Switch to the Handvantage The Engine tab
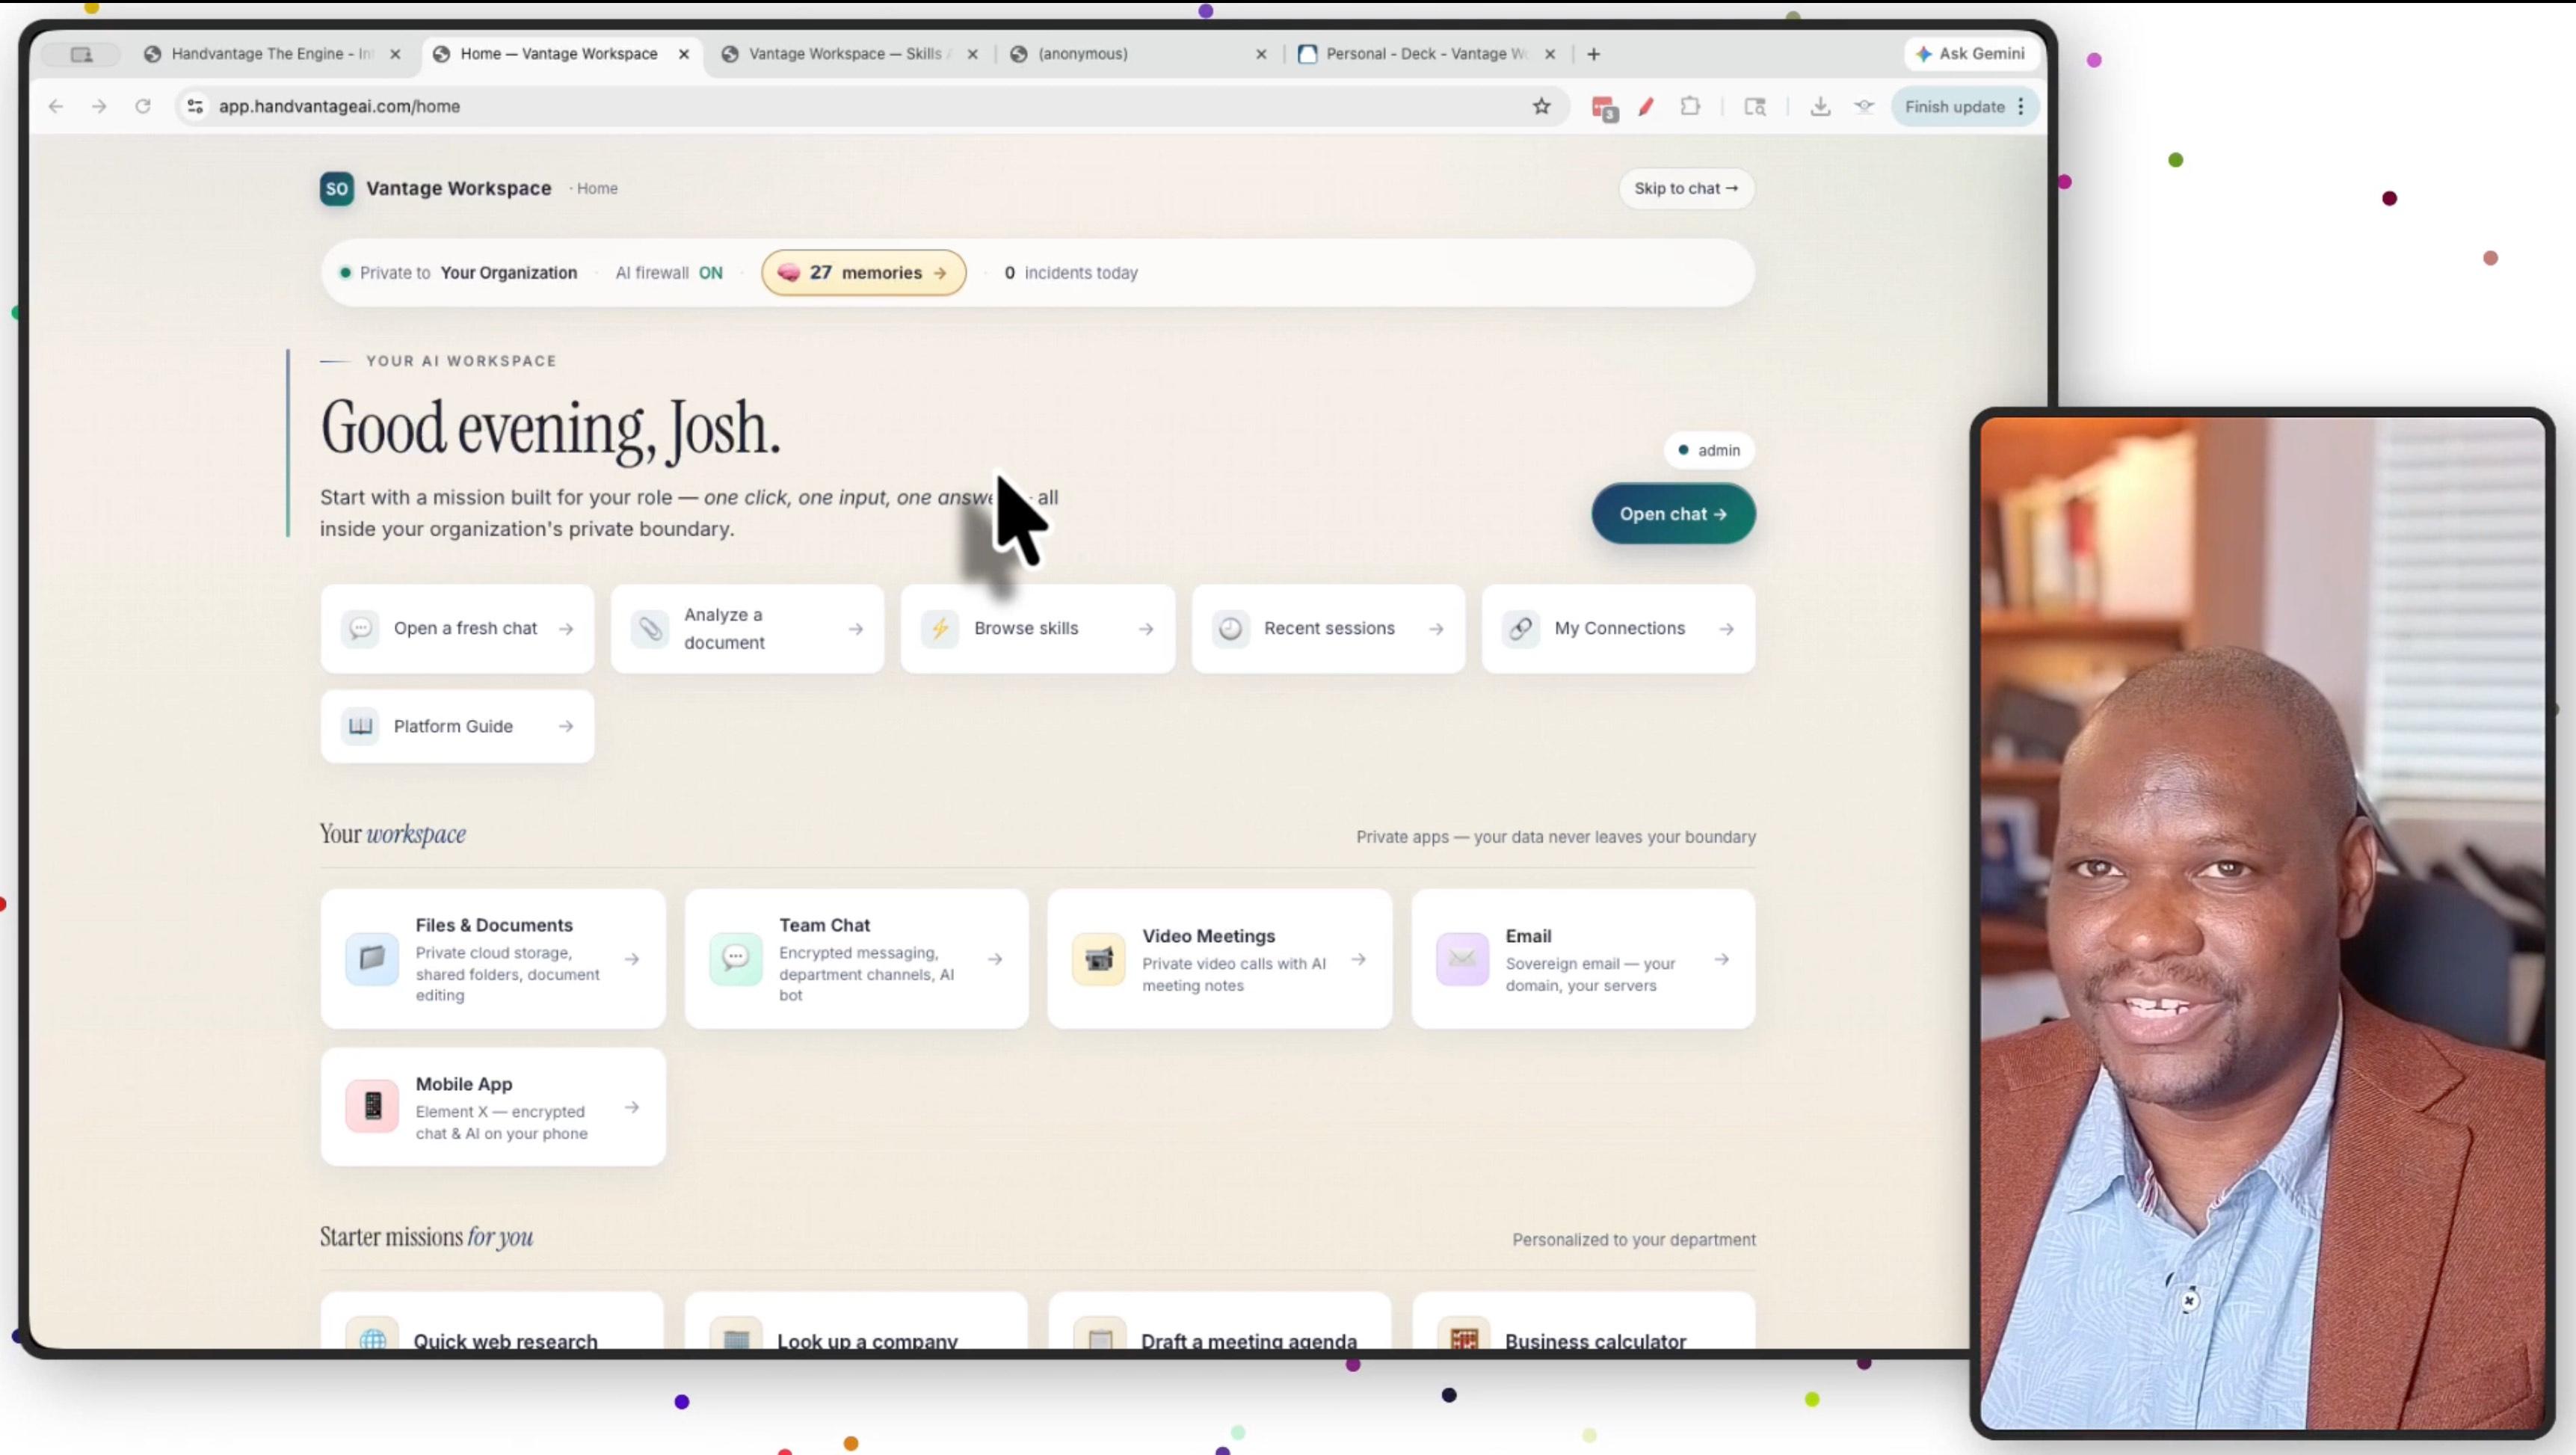2576x1455 pixels. point(272,54)
